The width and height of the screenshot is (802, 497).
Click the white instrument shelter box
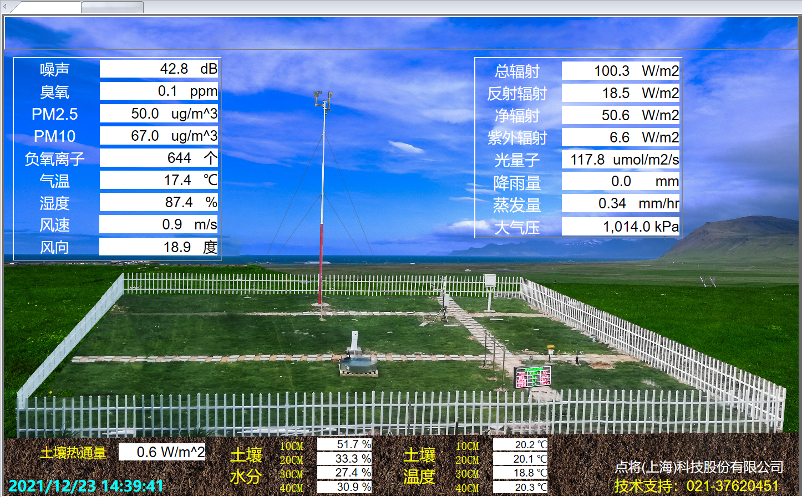490,281
